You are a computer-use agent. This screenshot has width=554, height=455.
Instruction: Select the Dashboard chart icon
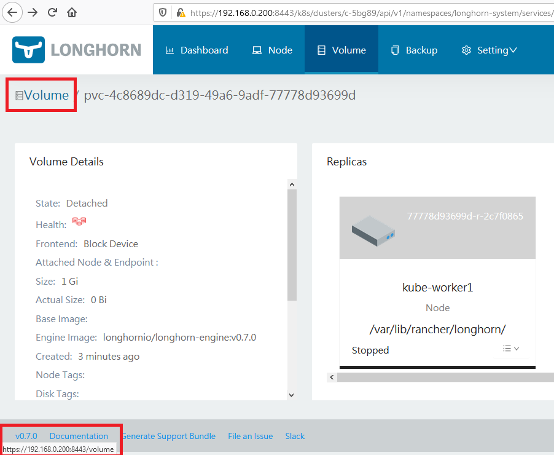click(x=170, y=50)
